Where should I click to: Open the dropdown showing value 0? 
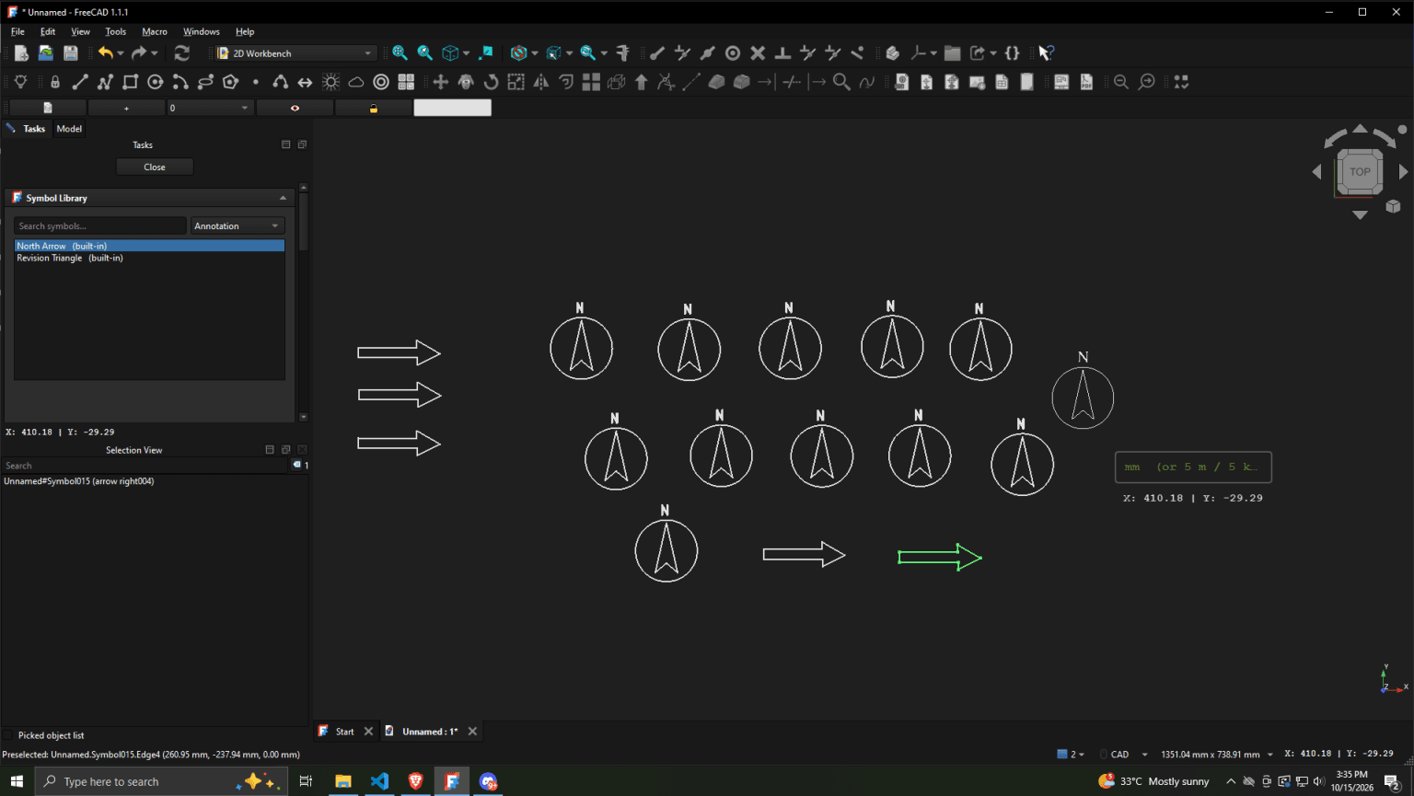point(209,108)
